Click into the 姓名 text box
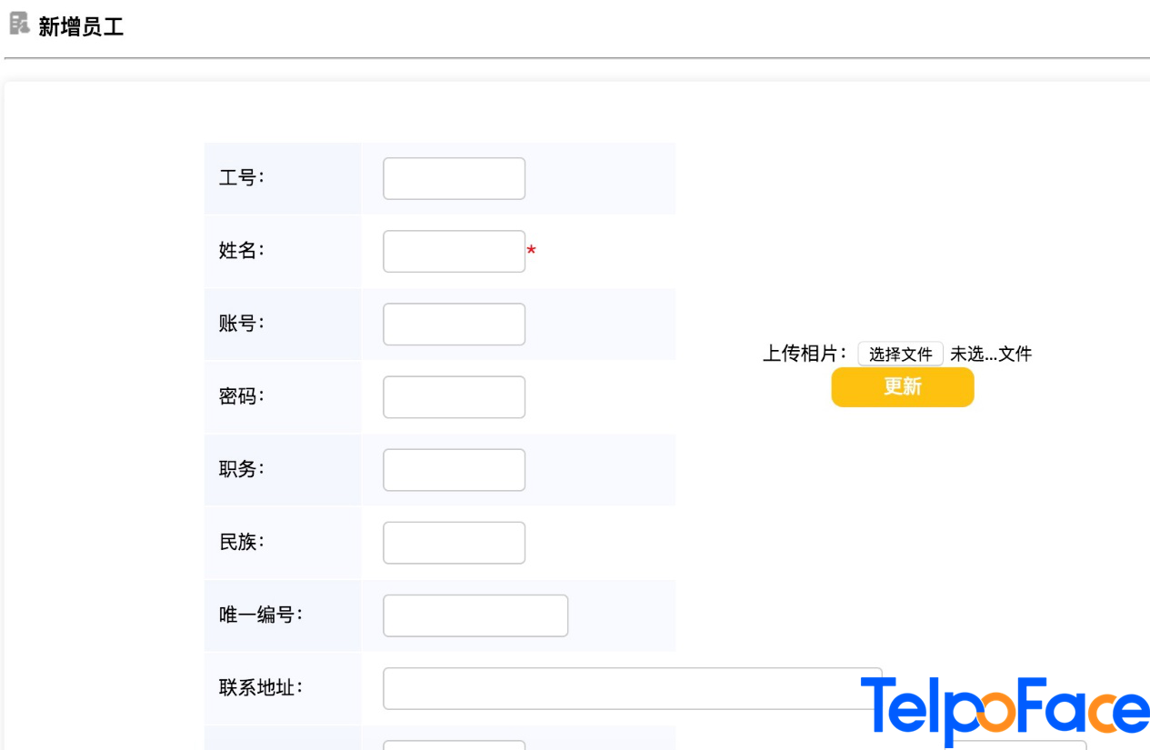1150x750 pixels. [454, 251]
